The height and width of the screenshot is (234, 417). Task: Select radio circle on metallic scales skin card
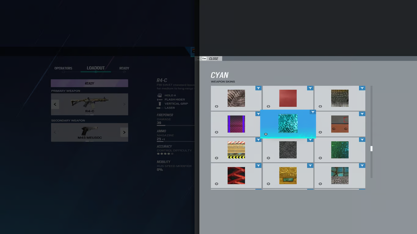(x=320, y=106)
